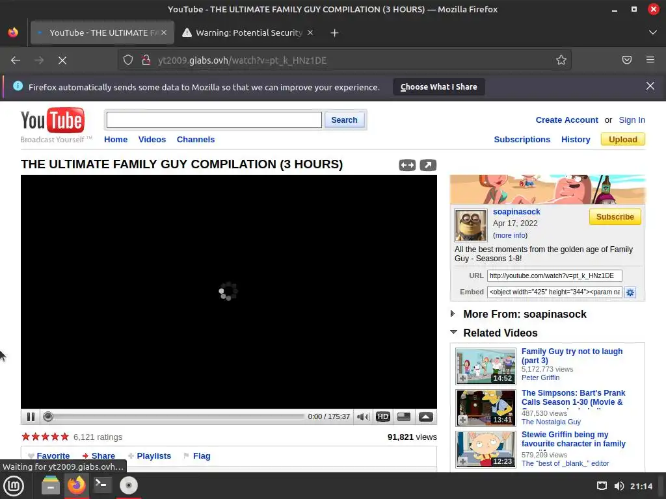
Task: Add Family Guy try-not-to-laugh to queue plus icon
Action: [x=462, y=378]
